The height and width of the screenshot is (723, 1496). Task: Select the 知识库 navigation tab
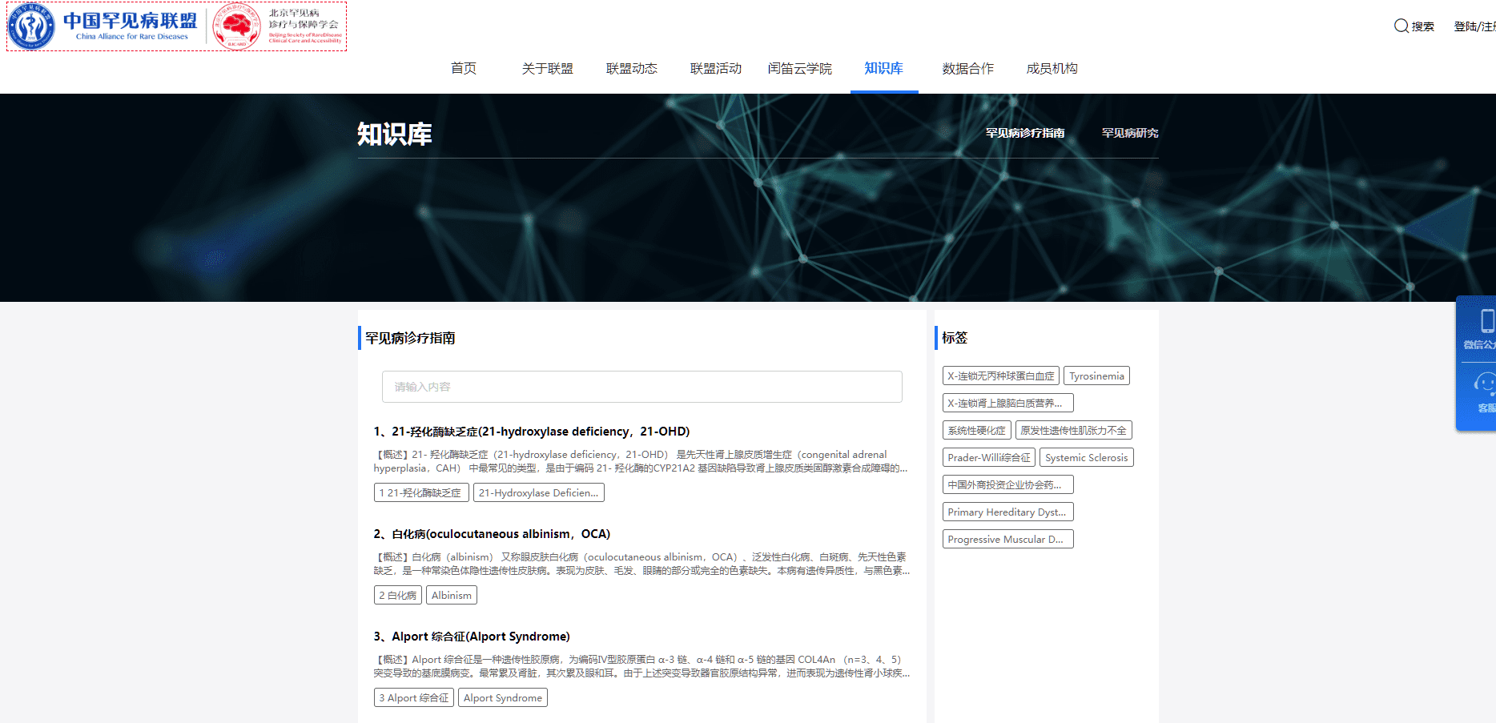click(884, 69)
